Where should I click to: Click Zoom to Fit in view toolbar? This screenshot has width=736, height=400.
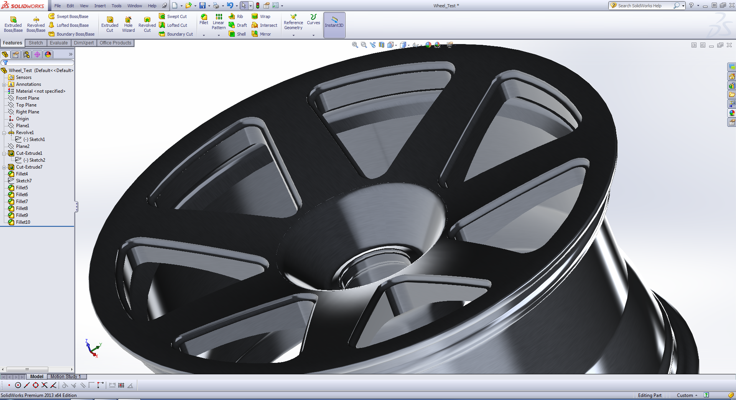[355, 45]
